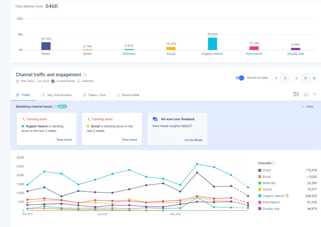Collapse the trends panel with Hide

308,107
